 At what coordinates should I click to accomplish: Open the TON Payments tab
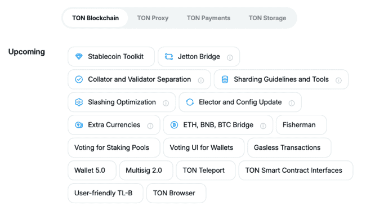click(x=208, y=18)
